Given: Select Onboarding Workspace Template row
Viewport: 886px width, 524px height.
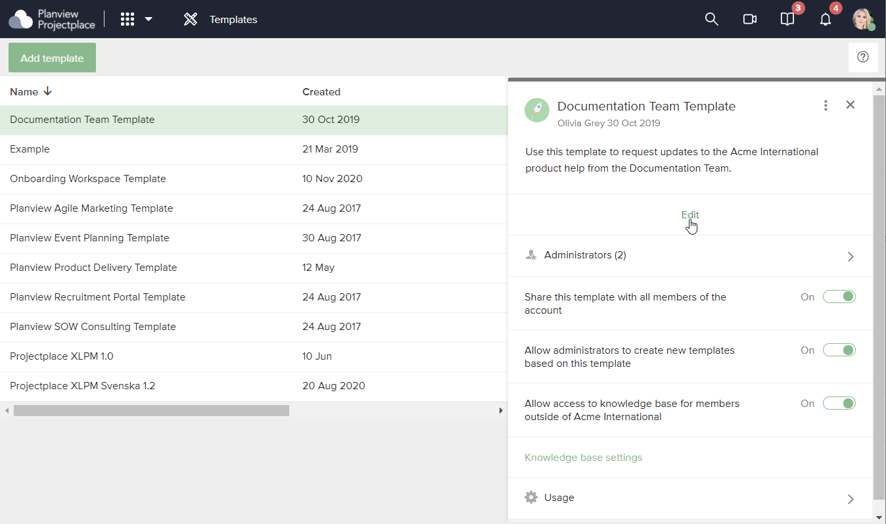Looking at the screenshot, I should click(x=254, y=179).
